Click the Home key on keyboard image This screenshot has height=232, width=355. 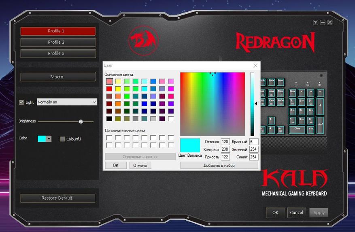point(271,92)
